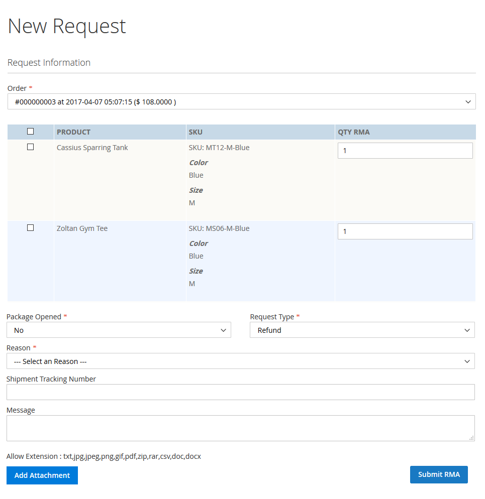The width and height of the screenshot is (485, 499).
Task: Check the Cassius Sparring Tank row checkbox
Action: (30, 147)
